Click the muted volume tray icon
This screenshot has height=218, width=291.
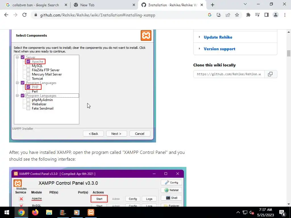(252, 213)
